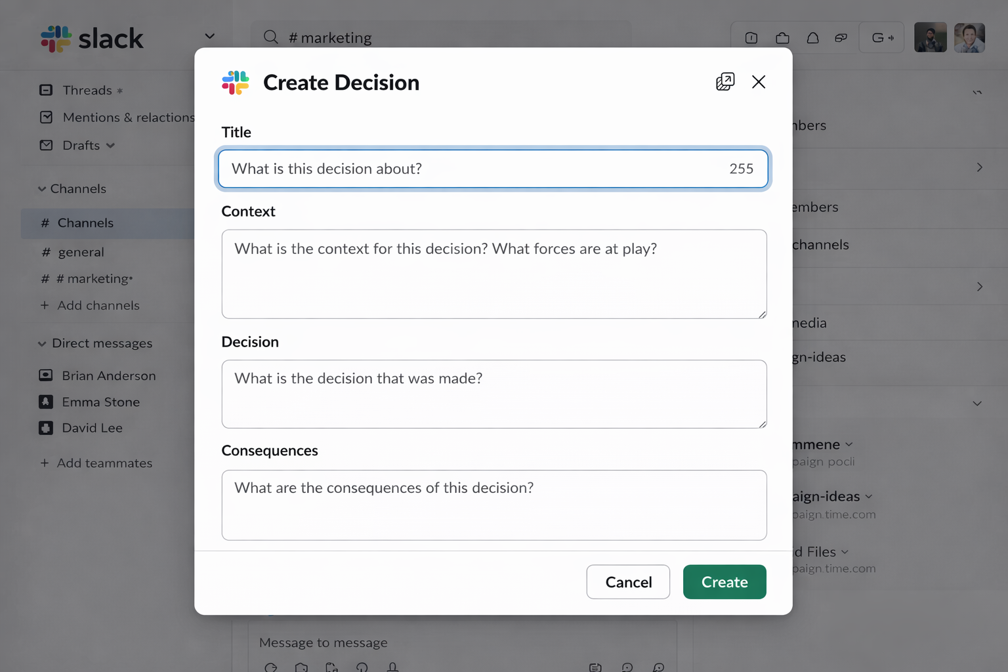This screenshot has height=672, width=1008.
Task: Open the G voice assistant in top bar
Action: pyautogui.click(x=881, y=37)
